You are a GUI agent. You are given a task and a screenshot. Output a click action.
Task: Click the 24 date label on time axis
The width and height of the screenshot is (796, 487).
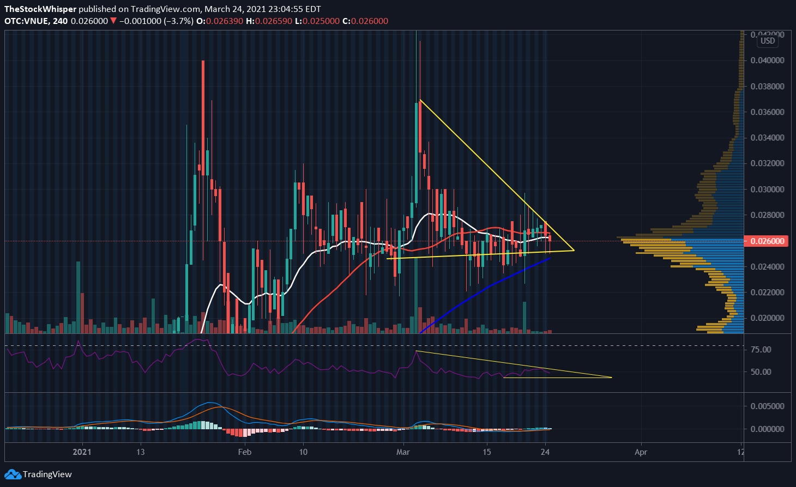coord(545,452)
